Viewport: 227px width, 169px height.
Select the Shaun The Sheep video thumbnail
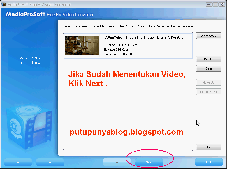click(82, 46)
